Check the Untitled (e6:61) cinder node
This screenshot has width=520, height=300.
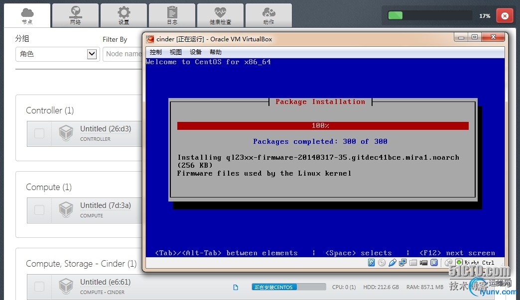tap(39, 287)
